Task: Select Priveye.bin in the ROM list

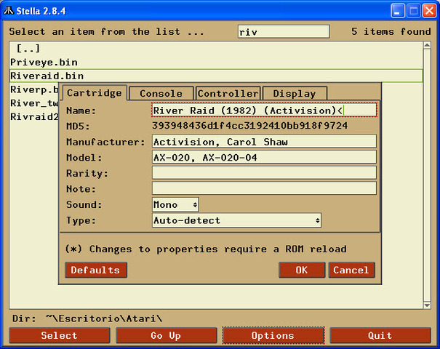Action: coord(44,63)
